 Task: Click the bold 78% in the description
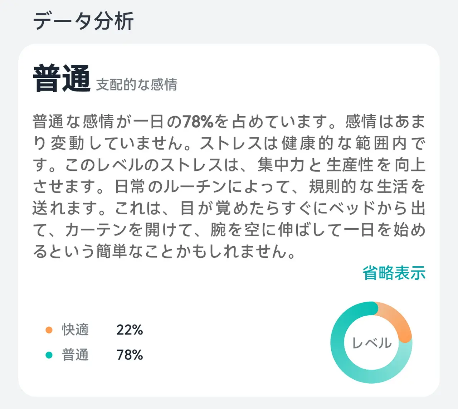pyautogui.click(x=198, y=122)
